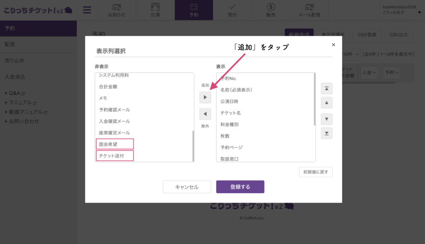Open the お知らせ notifications icon
This screenshot has height=244, width=425.
[x=117, y=10]
